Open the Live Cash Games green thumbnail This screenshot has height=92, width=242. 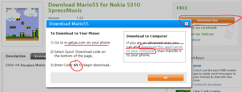184,91
